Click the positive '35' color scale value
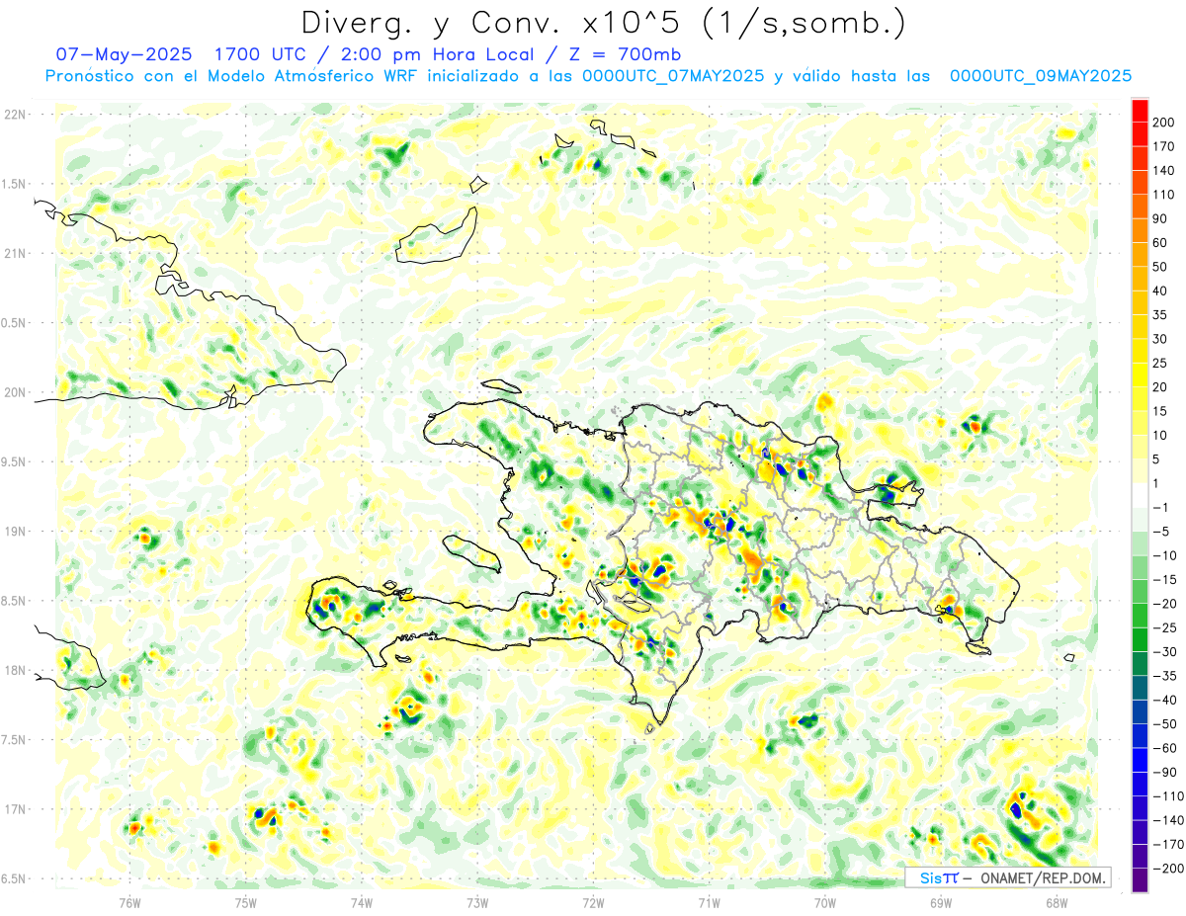Viewport: 1186px width, 916px height. click(x=1161, y=315)
